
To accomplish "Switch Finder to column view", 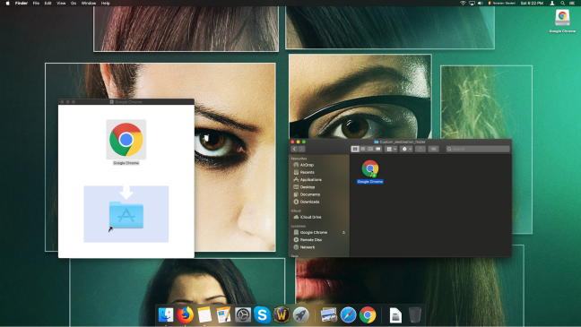I will pyautogui.click(x=370, y=149).
